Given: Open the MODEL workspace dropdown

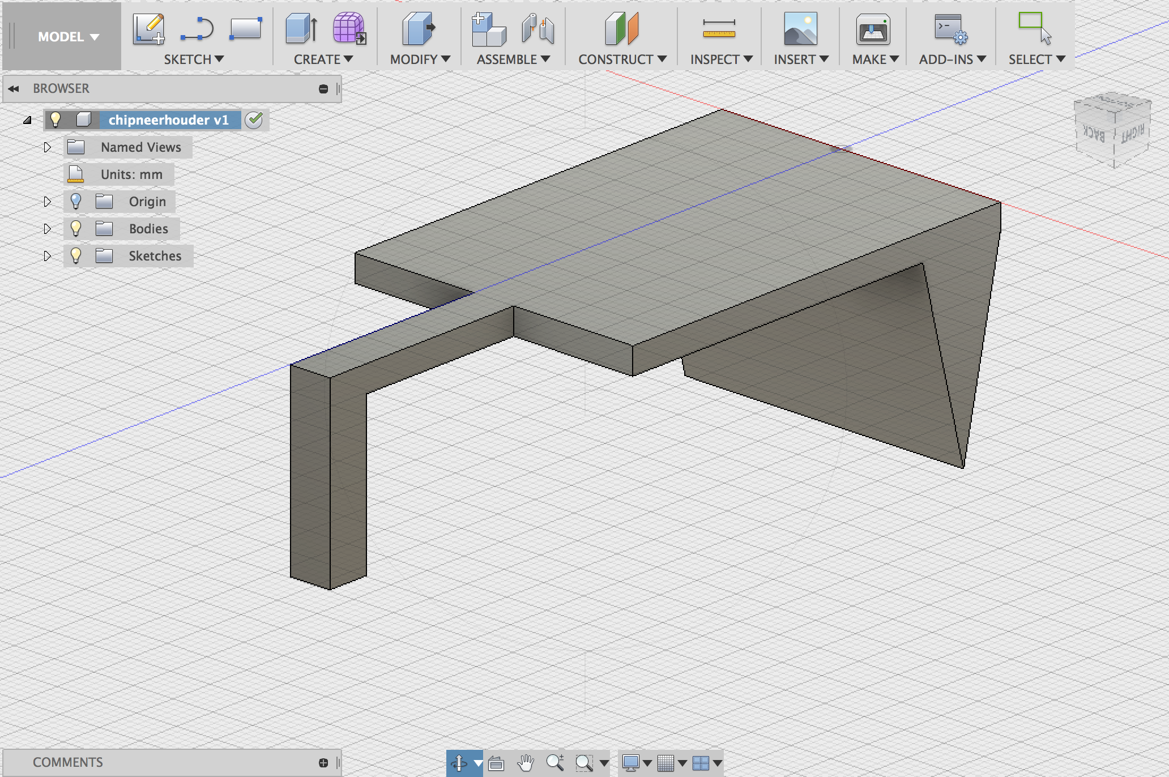Looking at the screenshot, I should click(68, 37).
